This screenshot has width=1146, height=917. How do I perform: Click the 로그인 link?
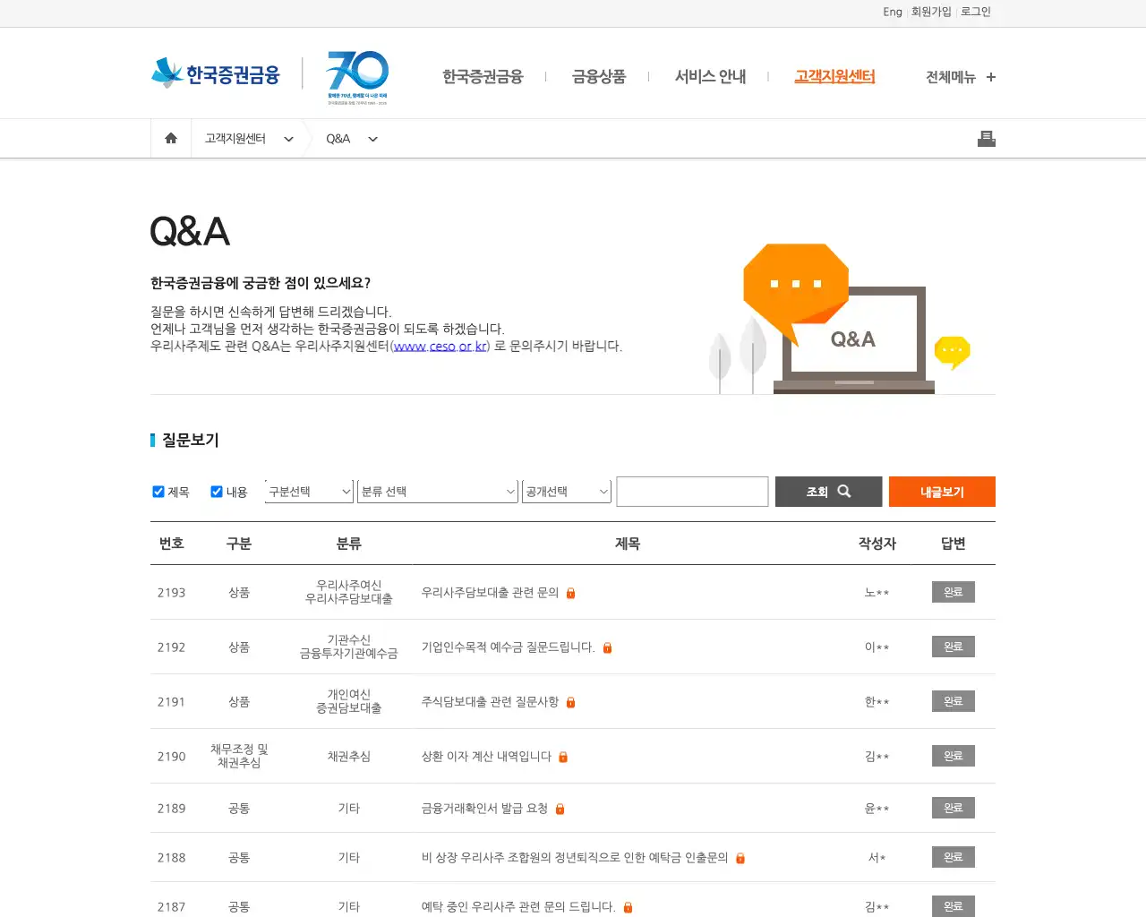pos(976,12)
